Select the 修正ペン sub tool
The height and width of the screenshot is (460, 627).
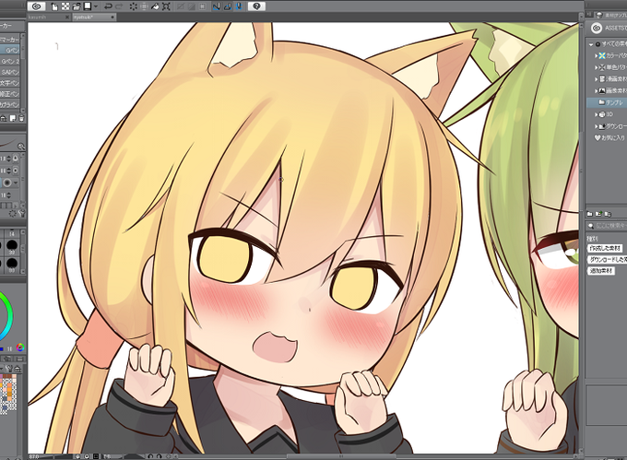click(10, 93)
